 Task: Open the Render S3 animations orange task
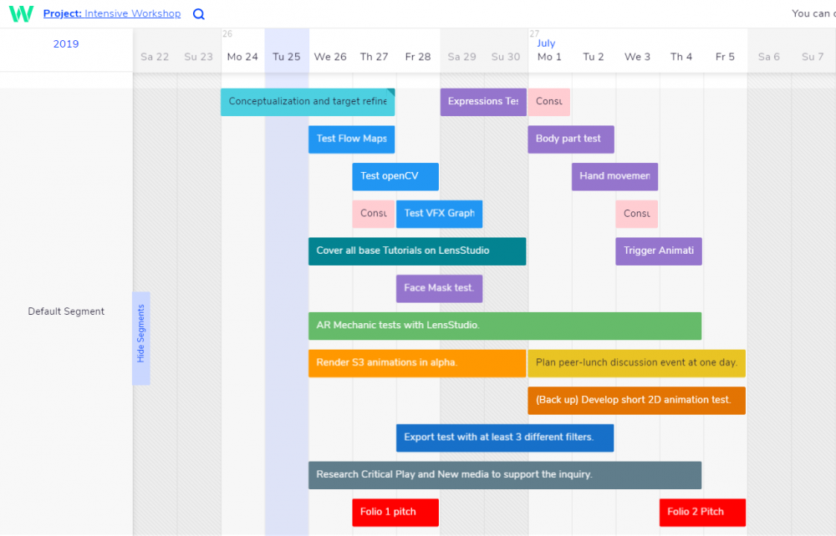pyautogui.click(x=416, y=363)
